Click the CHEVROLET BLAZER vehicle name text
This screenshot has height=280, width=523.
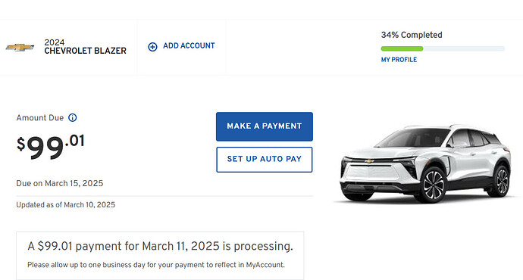(86, 51)
